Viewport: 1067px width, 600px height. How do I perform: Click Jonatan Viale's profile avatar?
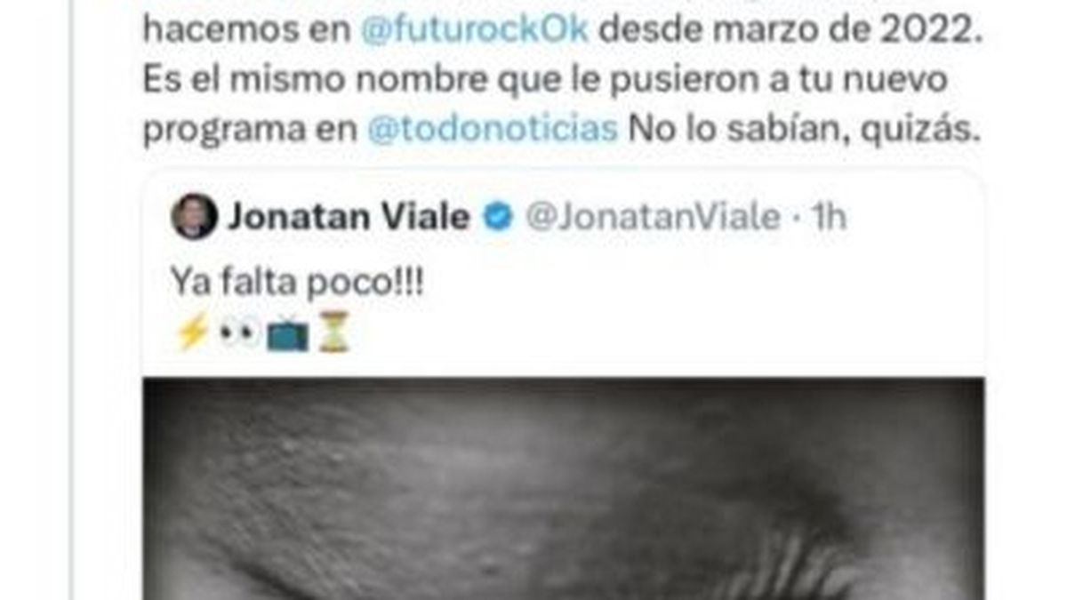point(194,216)
